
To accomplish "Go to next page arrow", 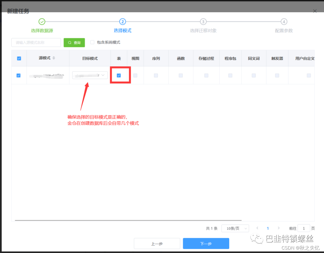I will (279, 228).
